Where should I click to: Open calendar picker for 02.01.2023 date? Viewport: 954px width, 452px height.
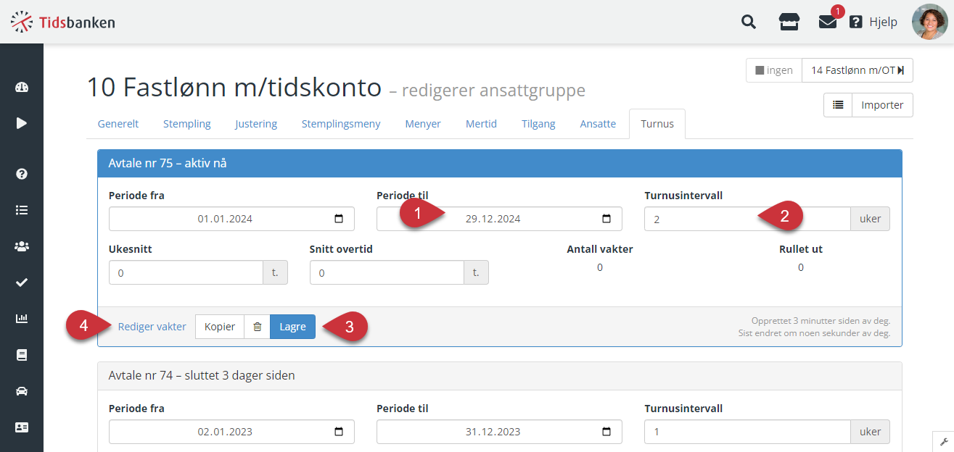339,432
